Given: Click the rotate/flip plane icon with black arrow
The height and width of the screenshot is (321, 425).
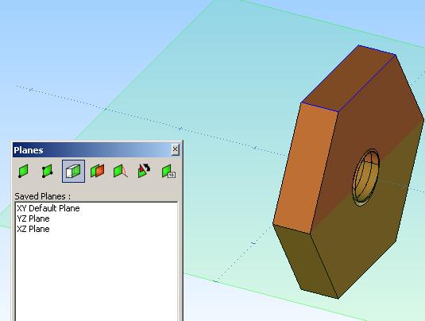Looking at the screenshot, I should (144, 171).
